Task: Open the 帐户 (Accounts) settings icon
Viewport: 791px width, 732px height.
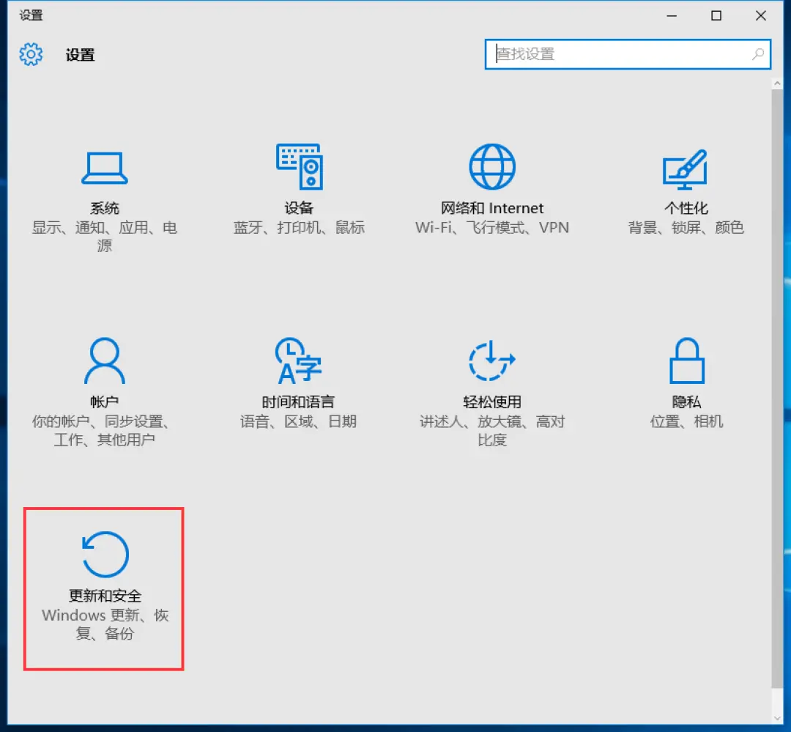Action: tap(104, 361)
